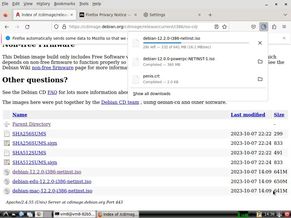Open containing folder for the .crt file
291x218 pixels.
(x=260, y=79)
